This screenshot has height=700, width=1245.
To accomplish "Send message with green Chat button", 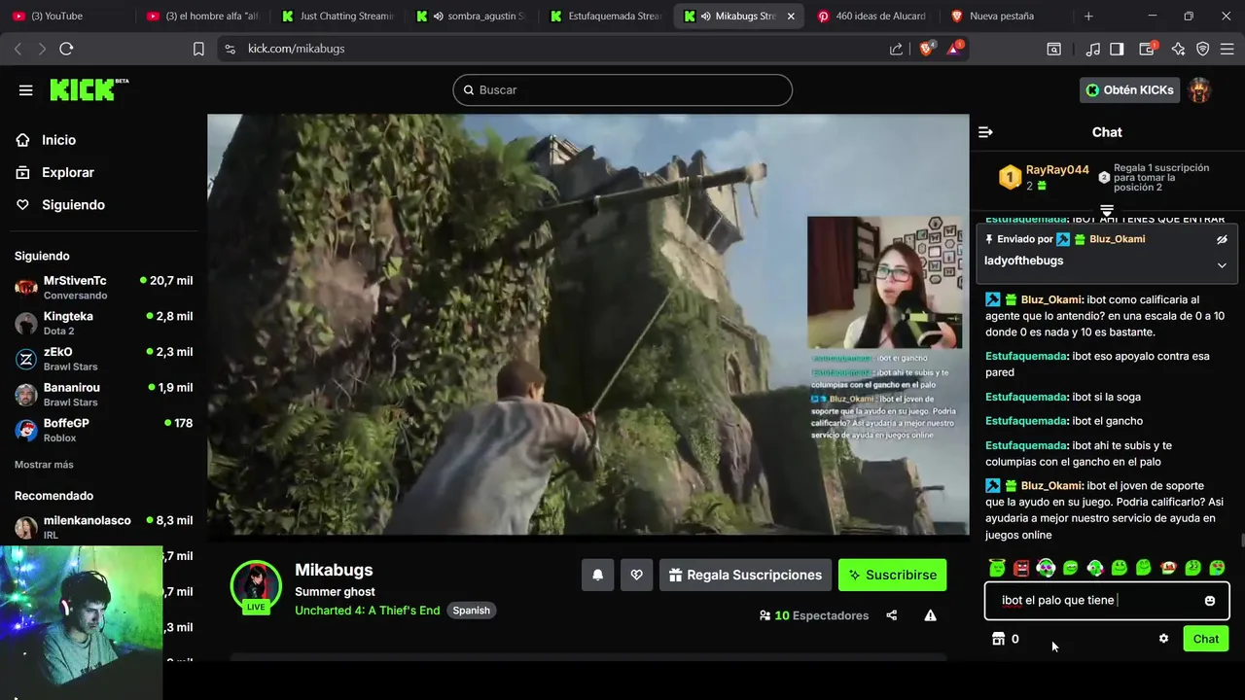I will tap(1206, 639).
